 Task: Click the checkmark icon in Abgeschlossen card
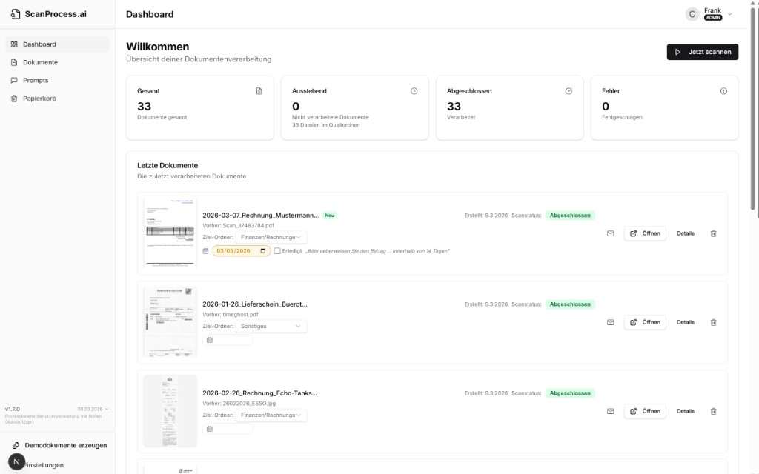(x=569, y=91)
